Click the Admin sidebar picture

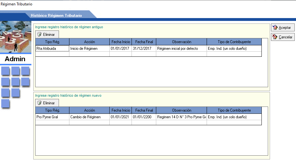pos(16,37)
